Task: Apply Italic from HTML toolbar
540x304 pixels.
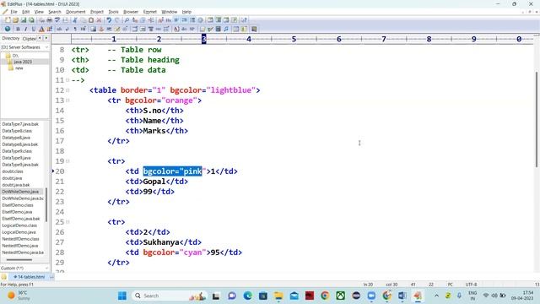Action: pos(25,30)
